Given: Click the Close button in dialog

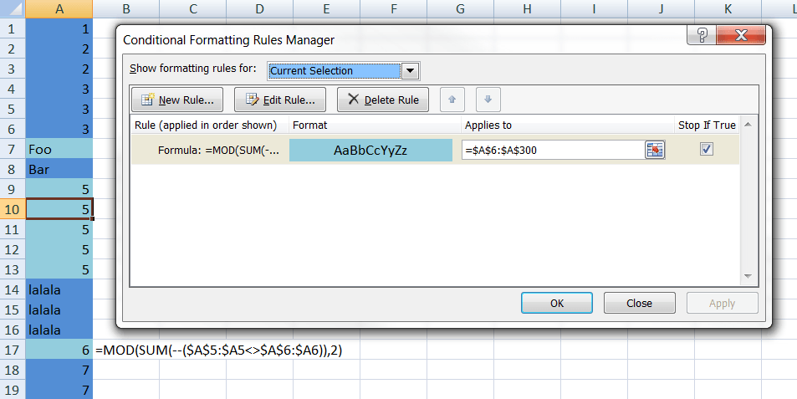Looking at the screenshot, I should (x=639, y=303).
